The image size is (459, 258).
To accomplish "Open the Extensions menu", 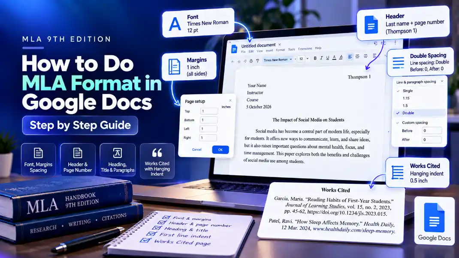I will click(305, 49).
